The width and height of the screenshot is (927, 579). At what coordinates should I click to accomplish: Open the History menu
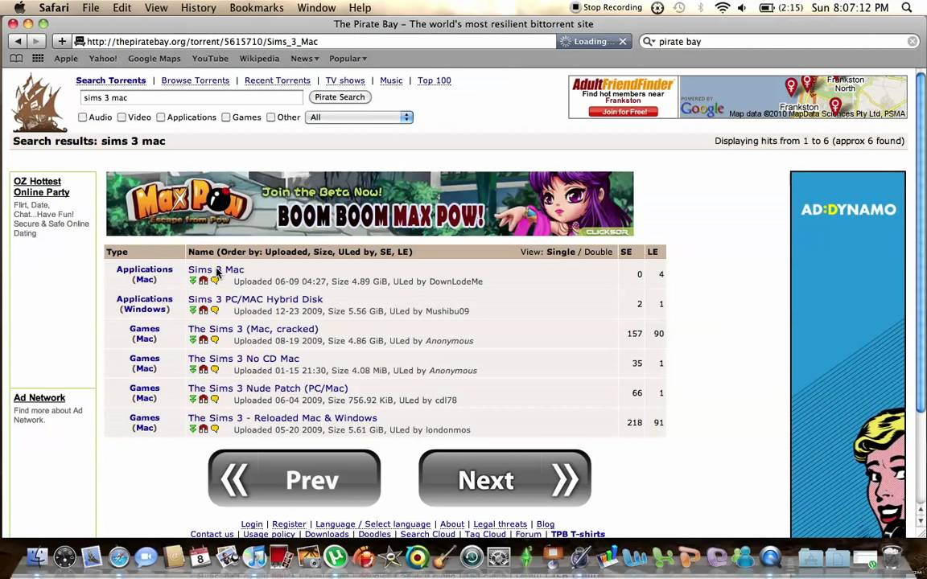[198, 8]
